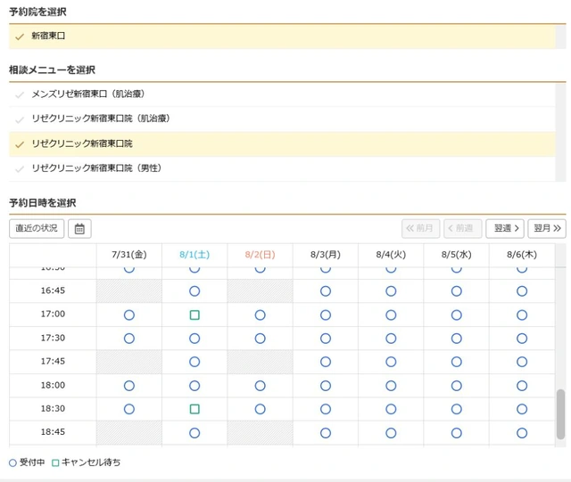
Task: Book the 16:45 slot on 8/1(土)
Action: tap(194, 291)
